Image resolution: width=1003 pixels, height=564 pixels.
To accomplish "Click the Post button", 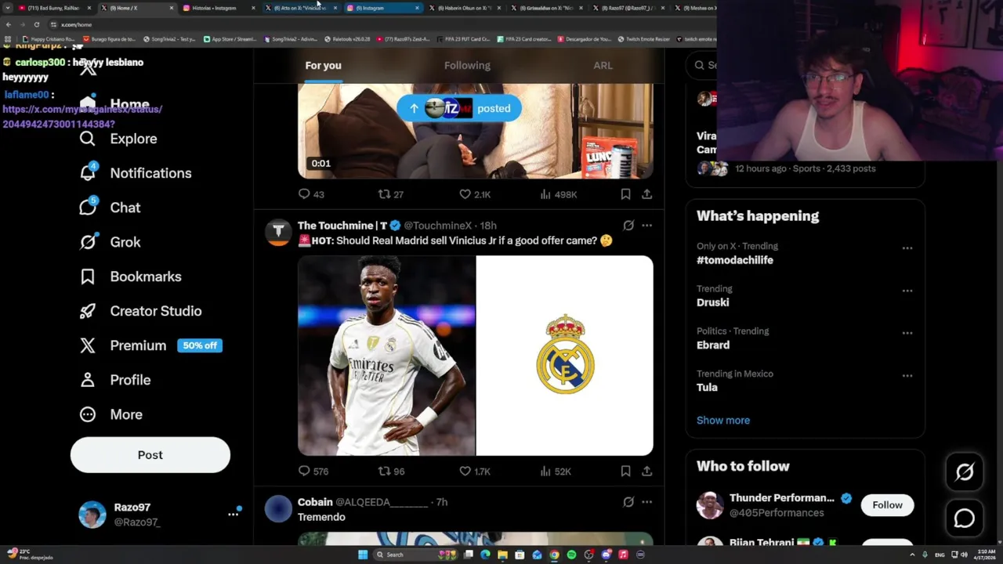I will 150,455.
